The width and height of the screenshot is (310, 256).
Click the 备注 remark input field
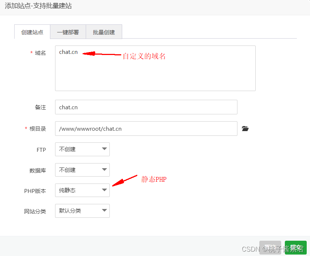coord(146,107)
